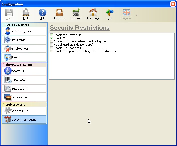
Task: Open Help via the question mark icon
Action: pyautogui.click(x=43, y=12)
